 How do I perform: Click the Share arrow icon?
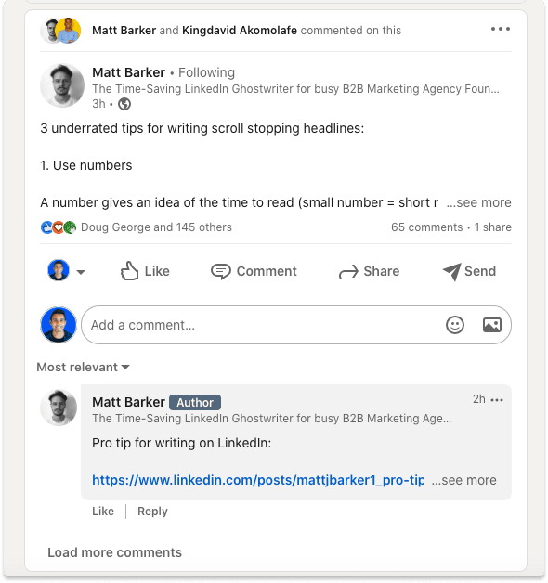(x=348, y=272)
